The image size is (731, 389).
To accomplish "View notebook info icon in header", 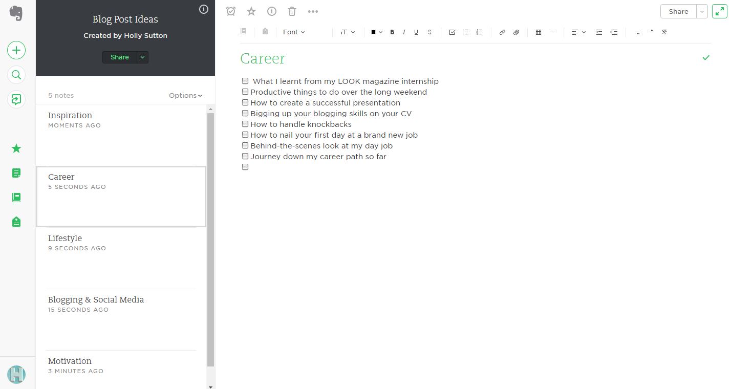I will [x=204, y=9].
